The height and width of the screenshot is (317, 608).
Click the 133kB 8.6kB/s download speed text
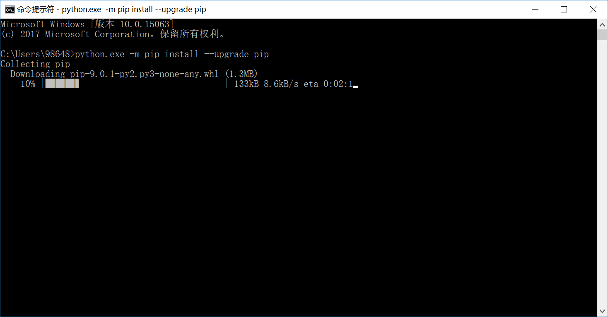coord(266,84)
